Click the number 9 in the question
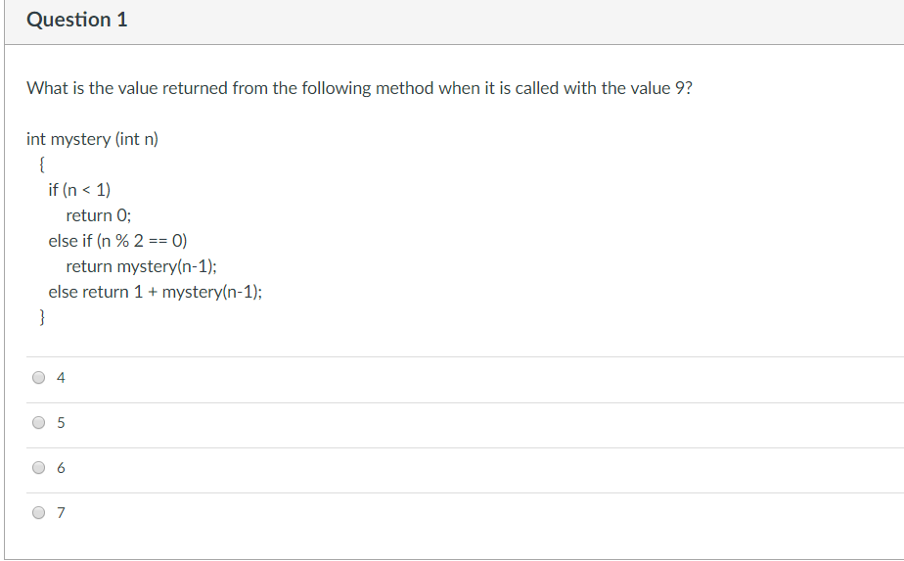Image resolution: width=904 pixels, height=561 pixels. click(x=679, y=88)
